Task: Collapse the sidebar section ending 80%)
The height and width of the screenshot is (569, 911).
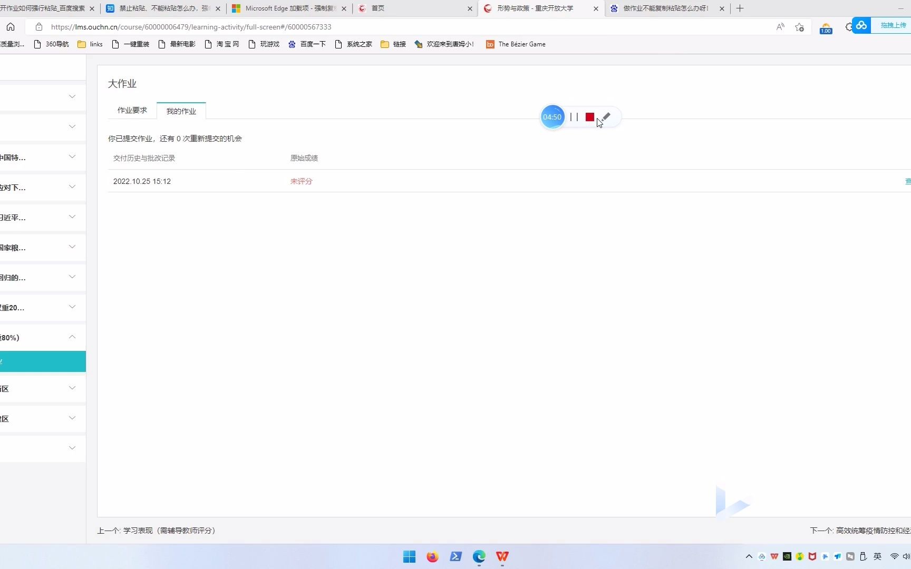Action: [x=72, y=337]
